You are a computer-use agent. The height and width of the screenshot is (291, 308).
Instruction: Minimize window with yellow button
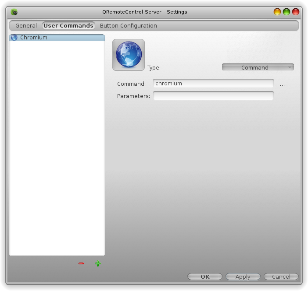277,12
